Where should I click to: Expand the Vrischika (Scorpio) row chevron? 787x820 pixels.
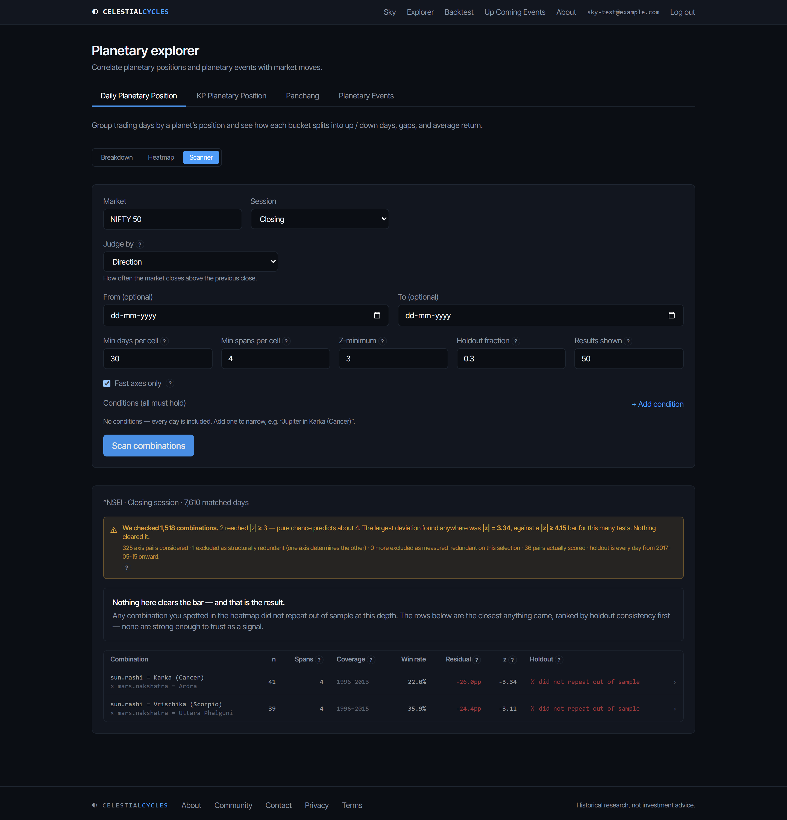click(674, 709)
